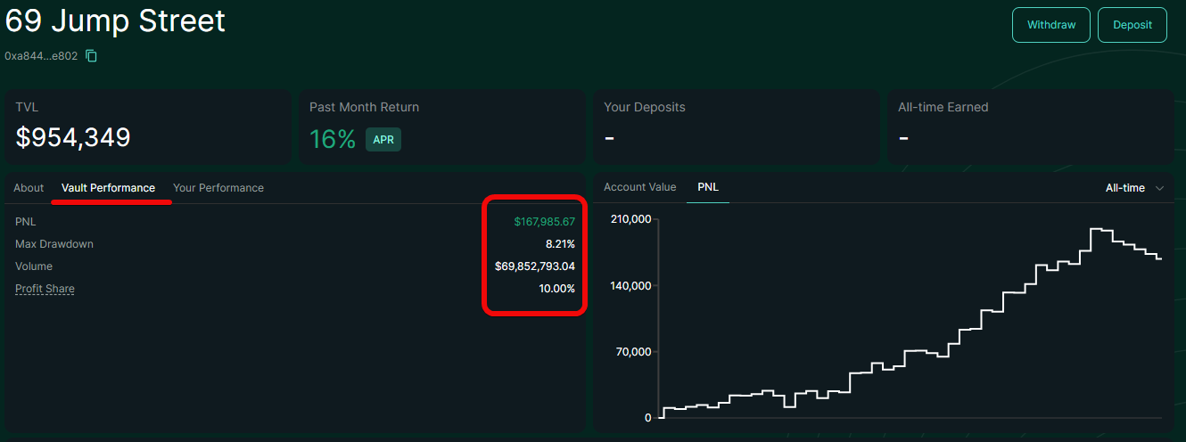
Task: Click the APR badge next to 16%
Action: point(383,140)
